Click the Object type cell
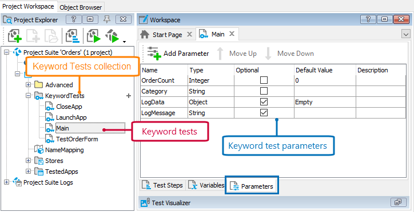 (210, 102)
